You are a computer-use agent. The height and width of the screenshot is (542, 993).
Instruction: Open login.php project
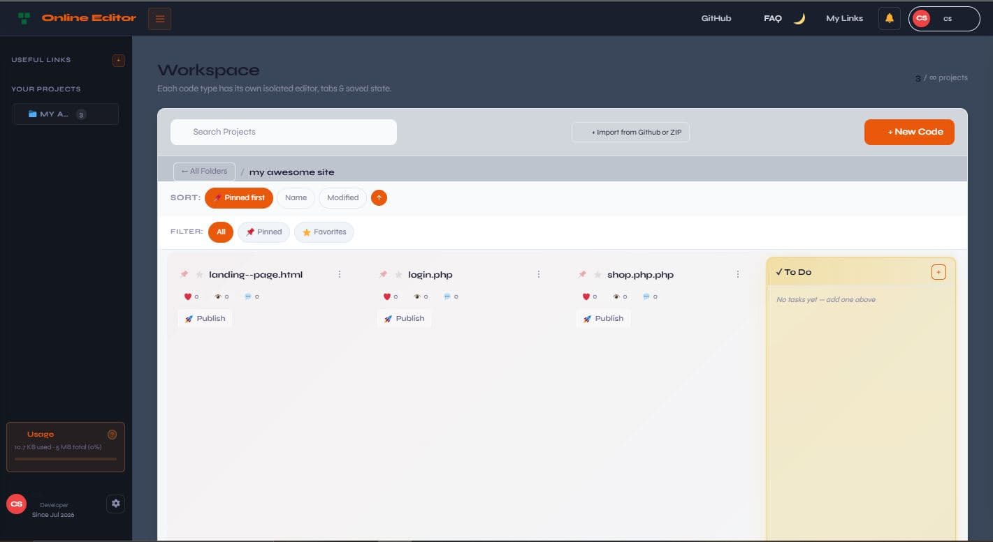(x=430, y=275)
